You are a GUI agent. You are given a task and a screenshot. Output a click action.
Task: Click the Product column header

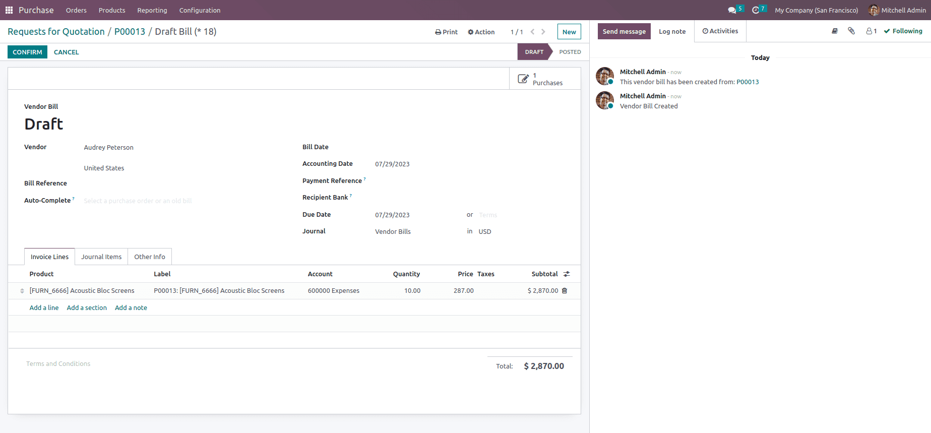tap(41, 274)
